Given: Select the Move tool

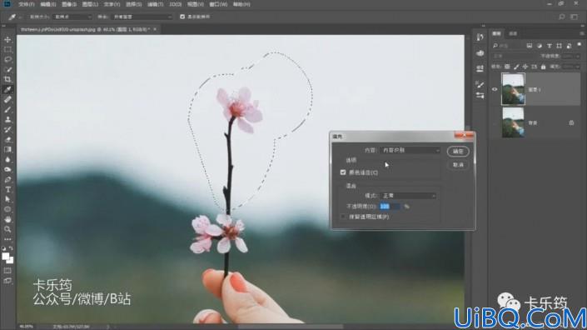Looking at the screenshot, I should (7, 39).
